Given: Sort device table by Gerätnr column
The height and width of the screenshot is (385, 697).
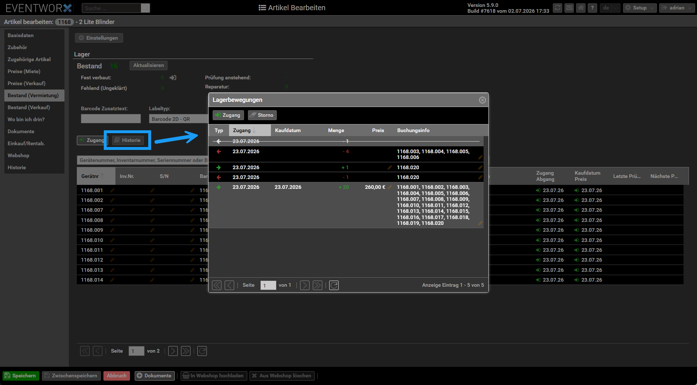Looking at the screenshot, I should tap(96, 176).
